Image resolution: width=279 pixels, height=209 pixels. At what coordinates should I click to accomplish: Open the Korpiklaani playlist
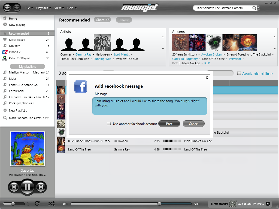click(x=28, y=91)
